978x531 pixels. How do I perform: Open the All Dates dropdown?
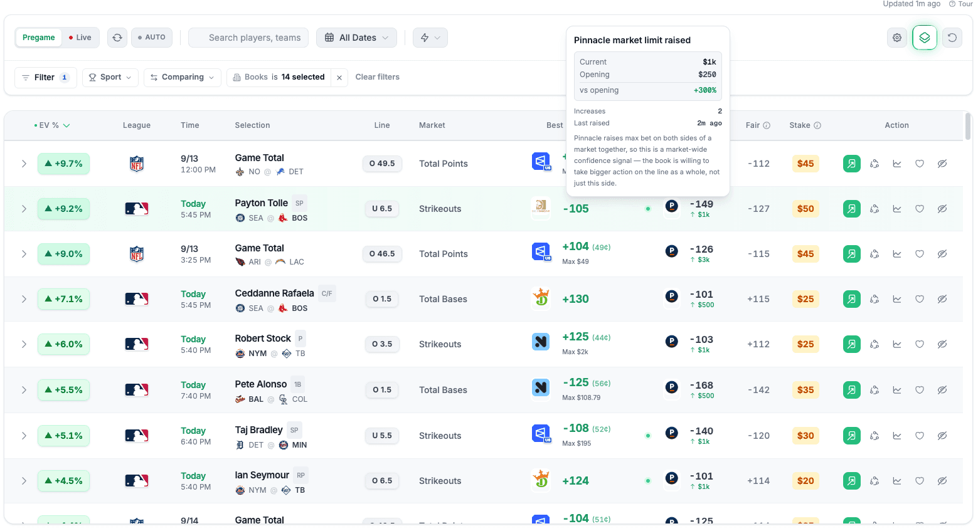pos(356,38)
